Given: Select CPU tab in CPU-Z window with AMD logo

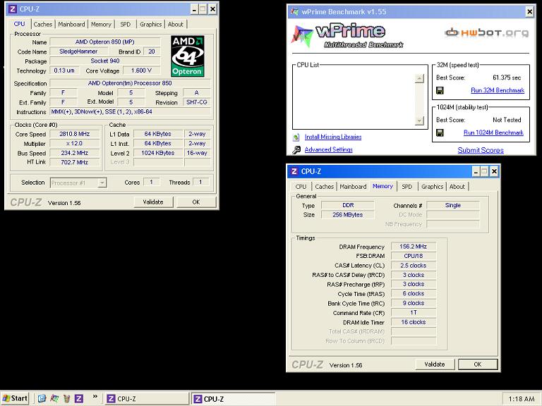Looking at the screenshot, I should coord(19,24).
